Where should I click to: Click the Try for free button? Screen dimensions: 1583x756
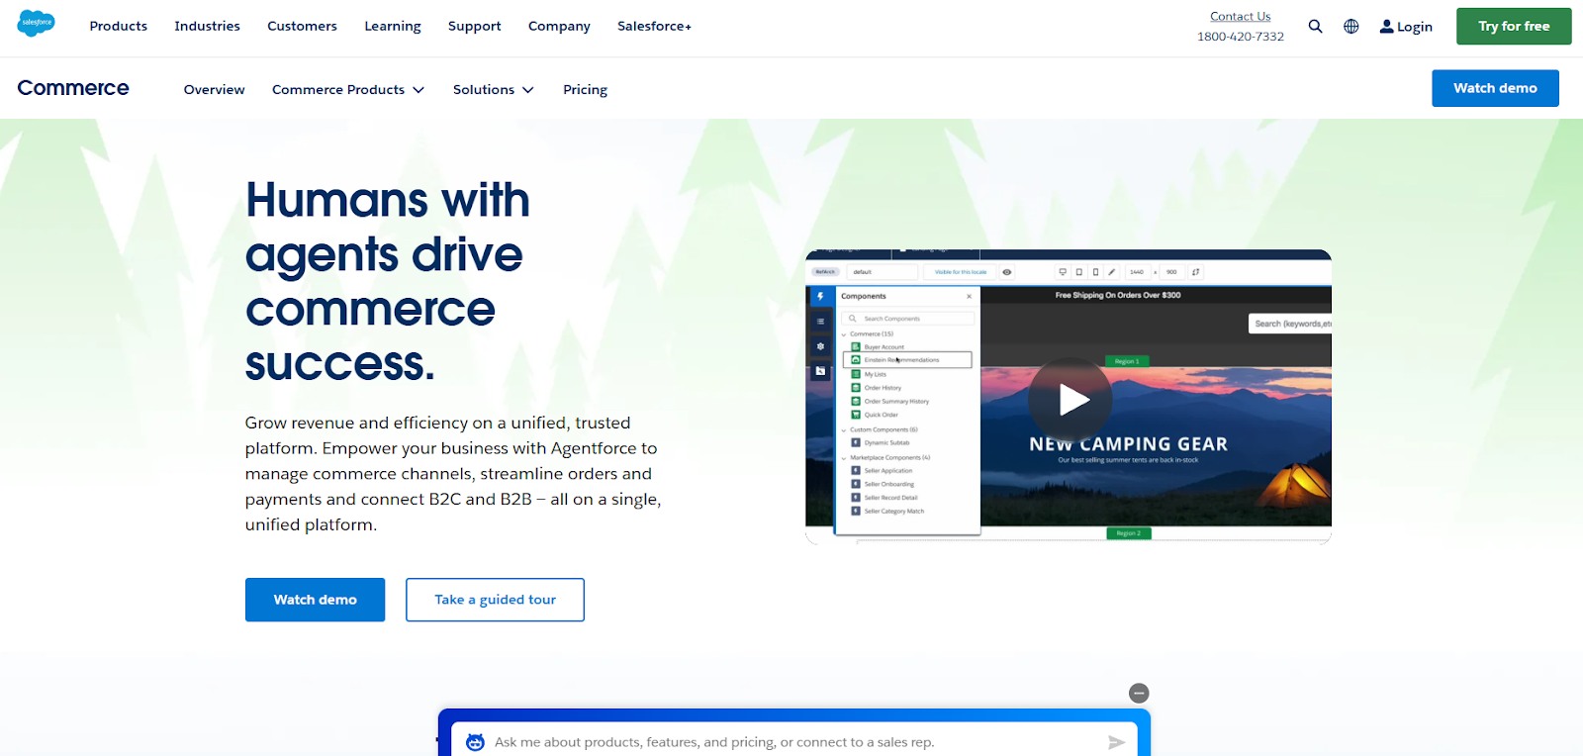pyautogui.click(x=1514, y=27)
